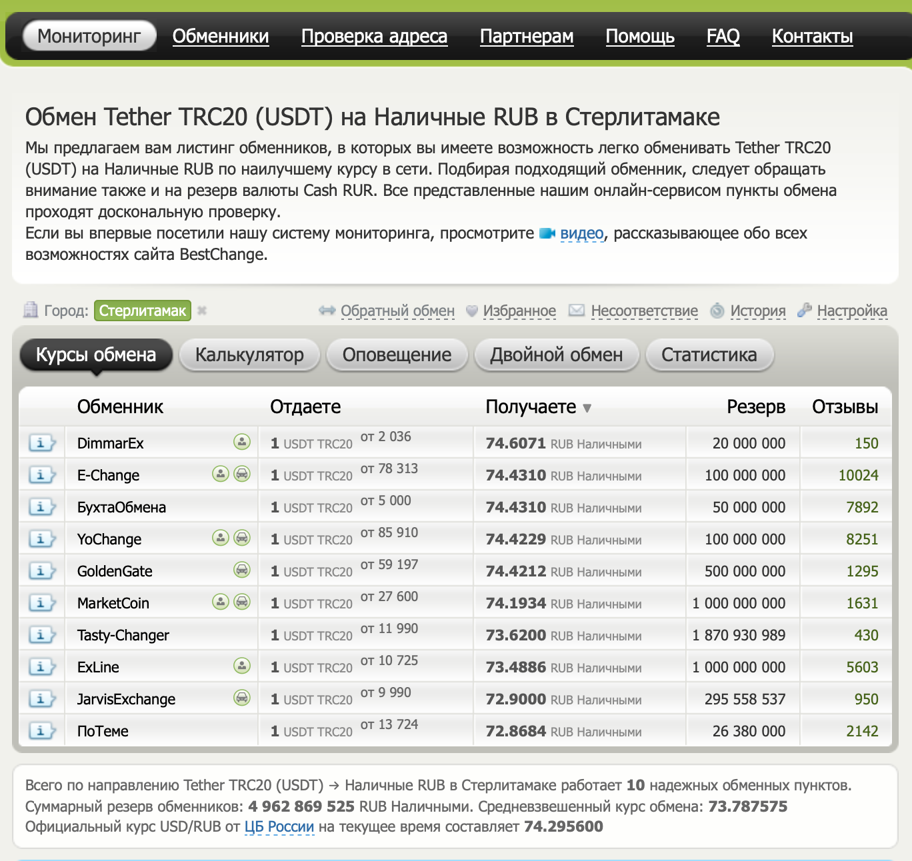Open Партнерам section
This screenshot has width=912, height=861.
527,36
